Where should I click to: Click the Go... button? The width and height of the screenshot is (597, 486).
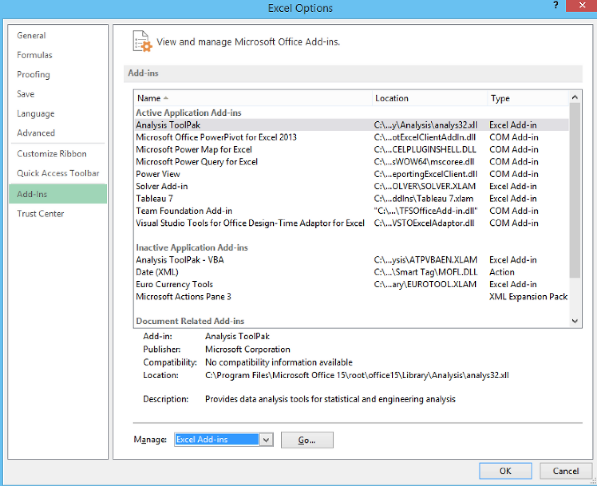click(x=307, y=440)
